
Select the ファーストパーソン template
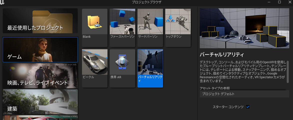122,28
